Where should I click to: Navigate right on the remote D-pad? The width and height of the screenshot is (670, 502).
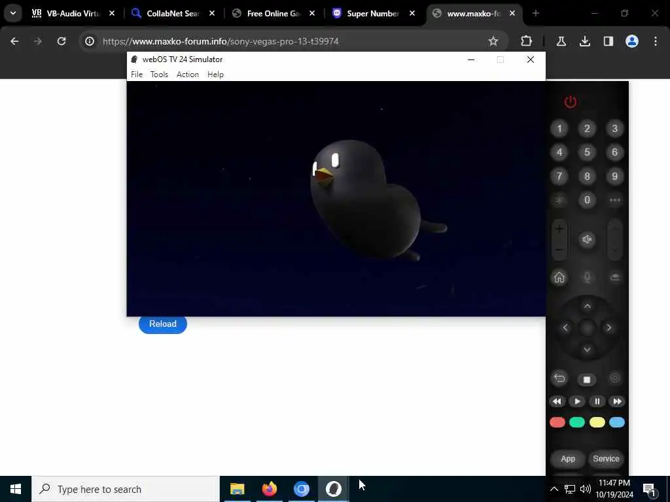[609, 328]
